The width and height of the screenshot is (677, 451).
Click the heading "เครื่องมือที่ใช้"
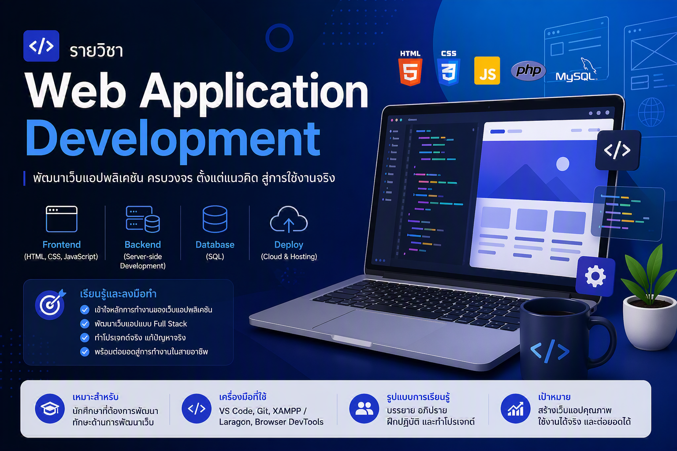243,397
